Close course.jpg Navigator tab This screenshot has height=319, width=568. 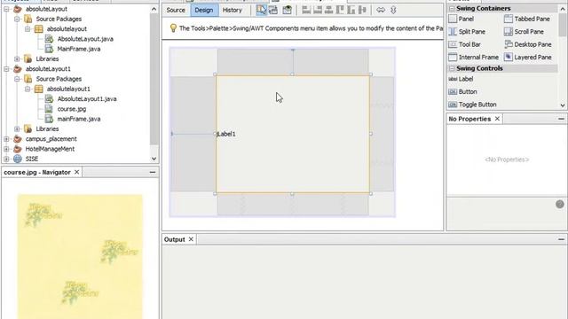pos(77,172)
